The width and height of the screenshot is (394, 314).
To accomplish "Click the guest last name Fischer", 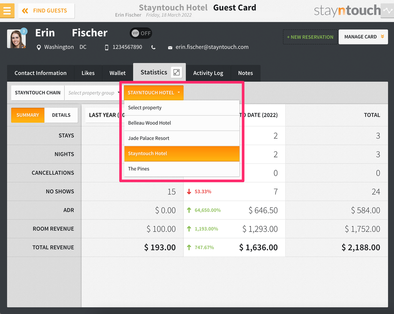I will click(x=90, y=33).
